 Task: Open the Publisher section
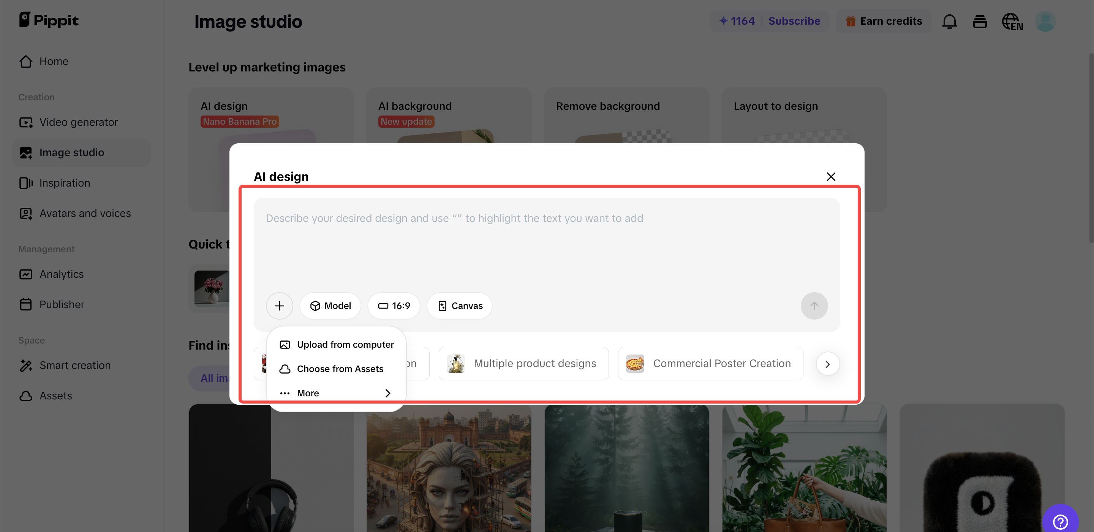coord(62,304)
